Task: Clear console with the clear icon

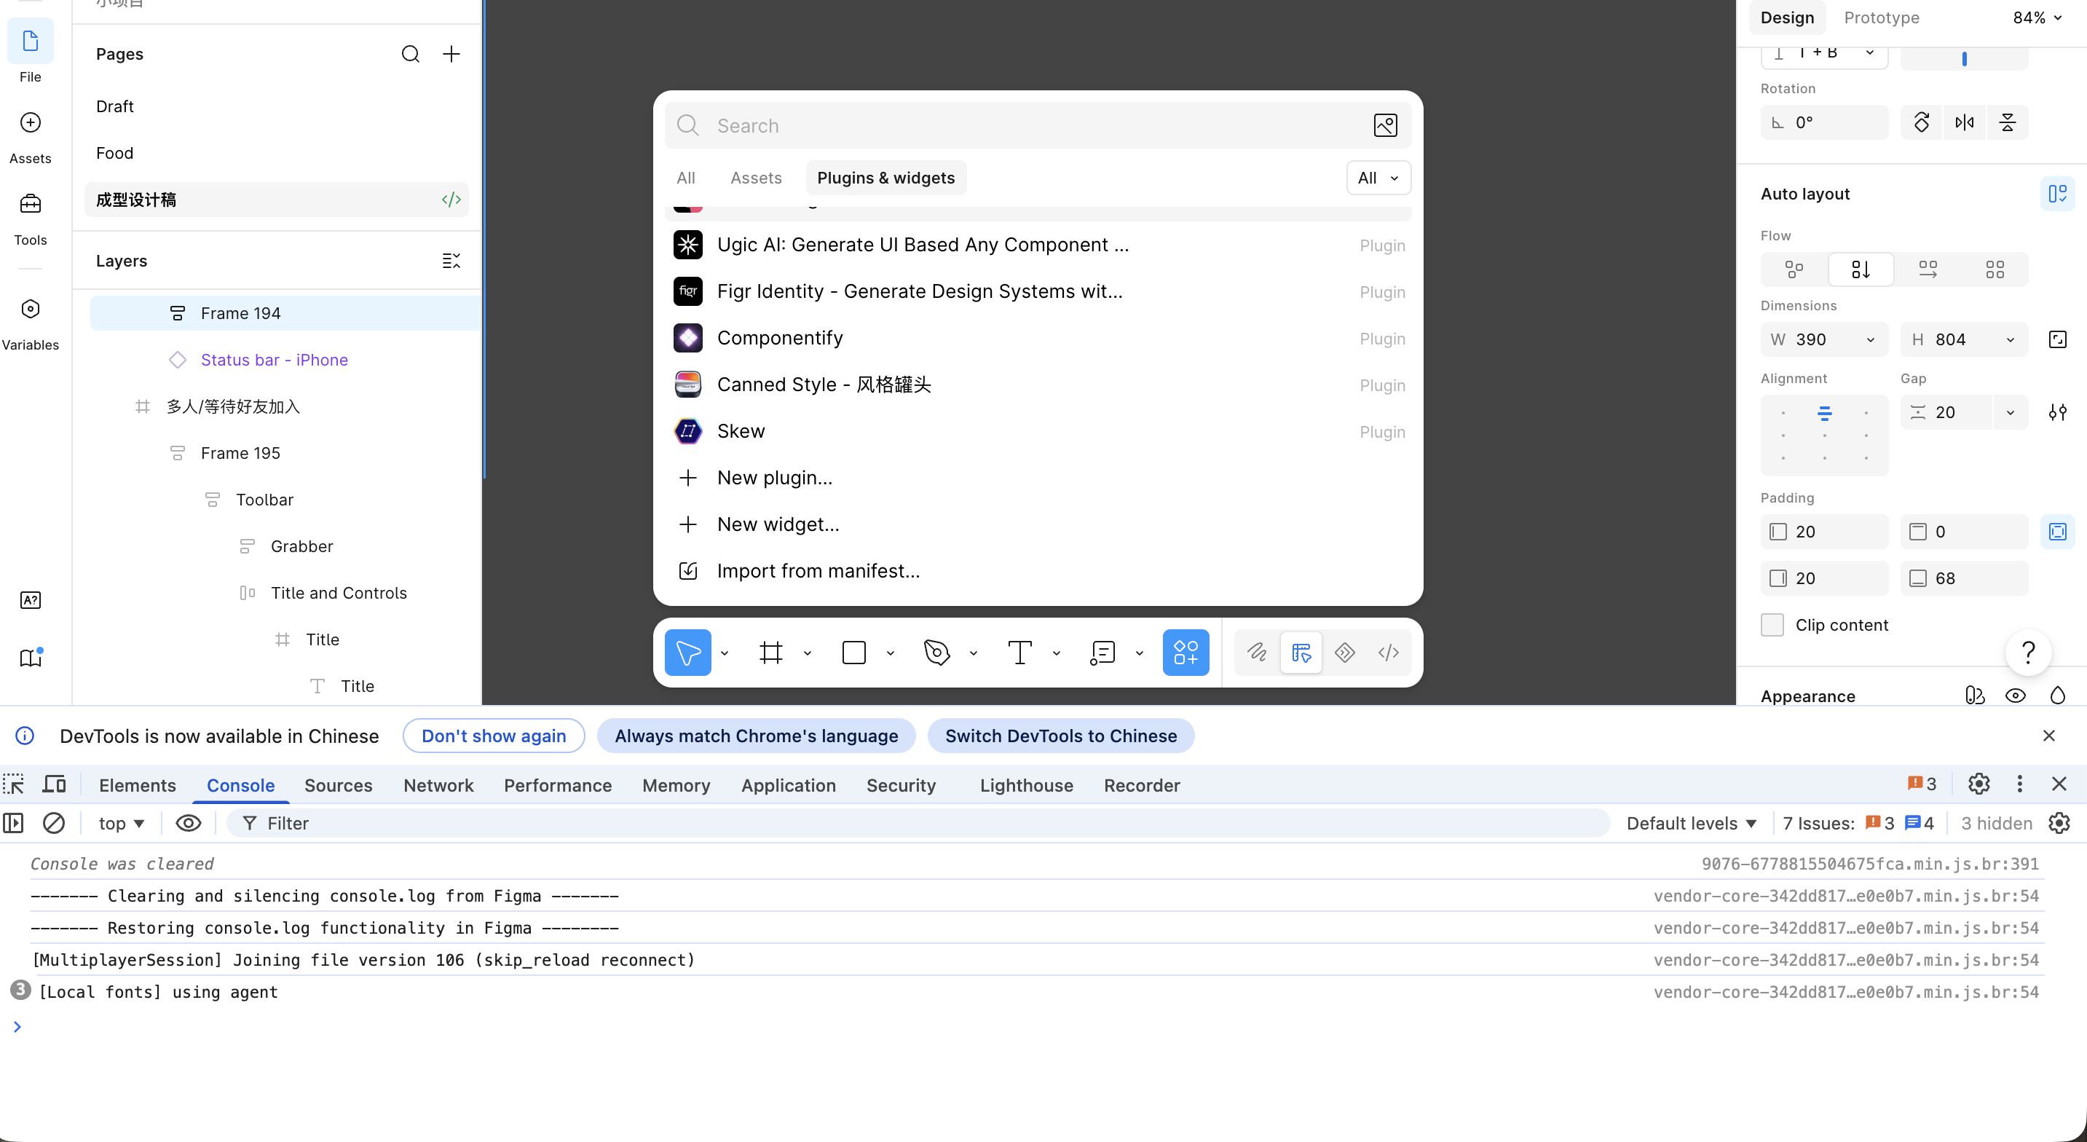Action: click(x=53, y=824)
